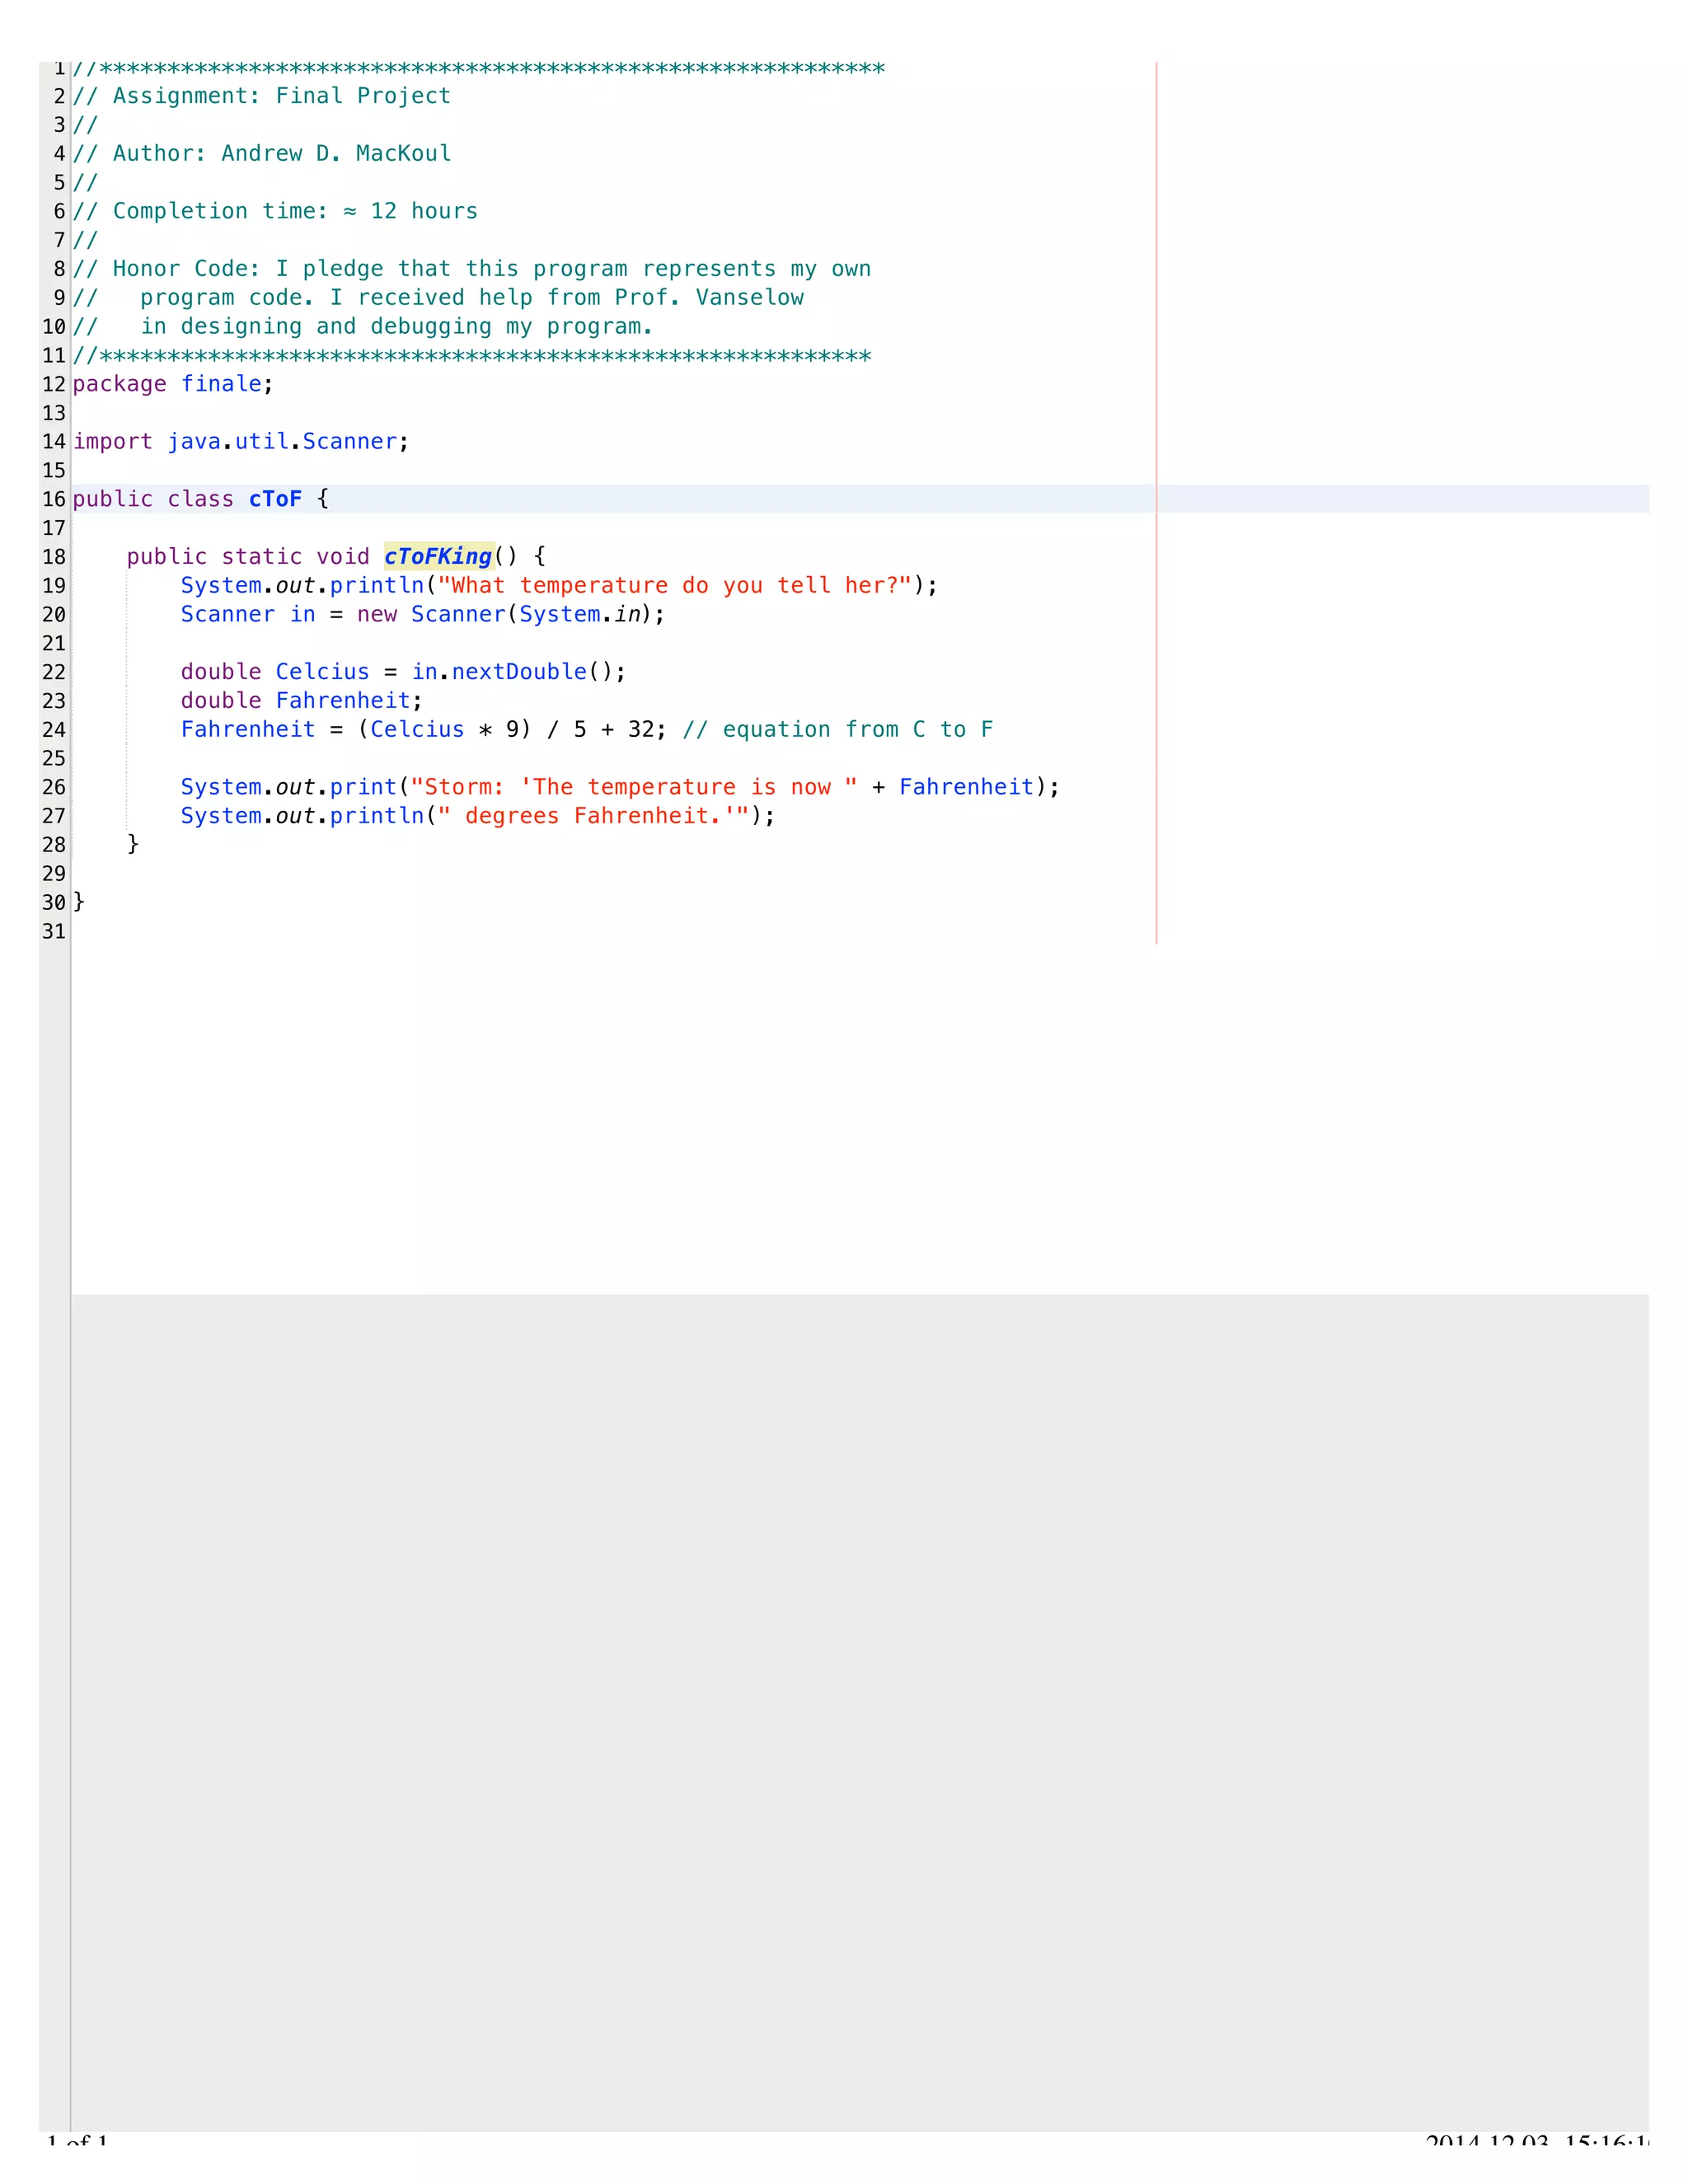Click the 'Author: Andrew D. MacKoul' comment

click(x=262, y=154)
